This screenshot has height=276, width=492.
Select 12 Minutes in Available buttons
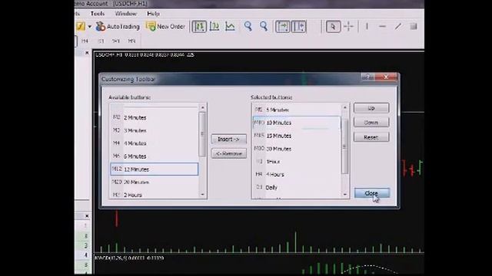(x=155, y=169)
